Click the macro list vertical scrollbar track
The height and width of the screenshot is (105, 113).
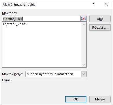(84, 45)
